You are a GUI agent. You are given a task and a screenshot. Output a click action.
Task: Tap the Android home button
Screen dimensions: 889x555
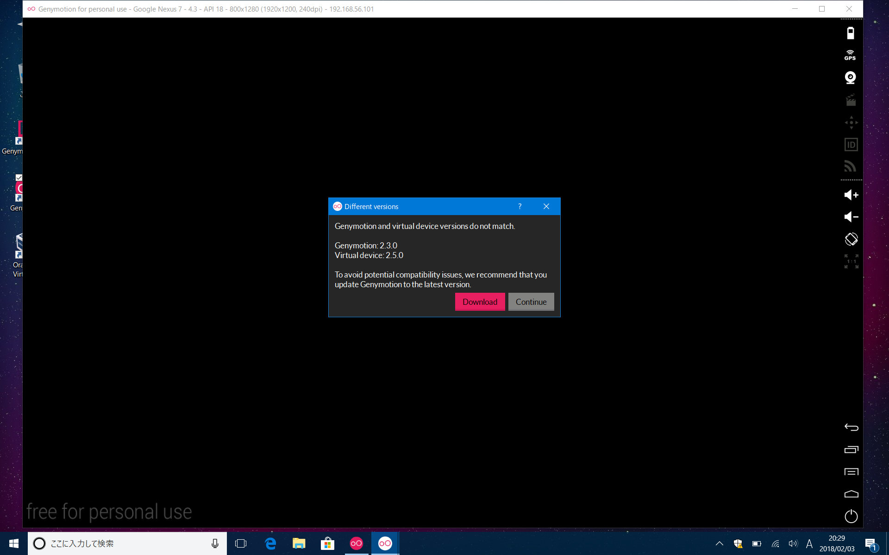(x=851, y=494)
